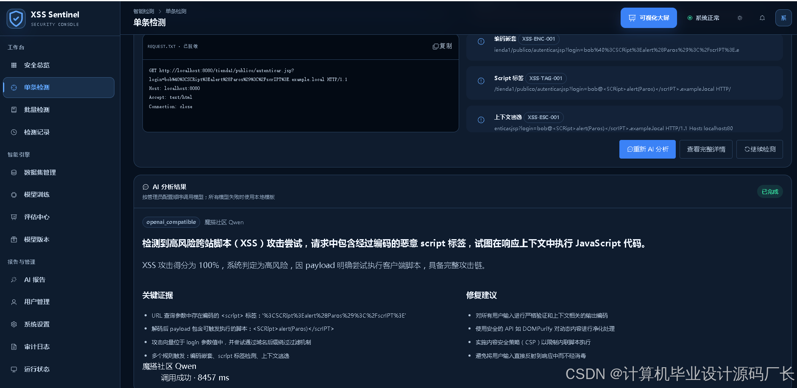Click the 'Connection: close' request line
Screen dimensions: 797x388
coord(170,107)
